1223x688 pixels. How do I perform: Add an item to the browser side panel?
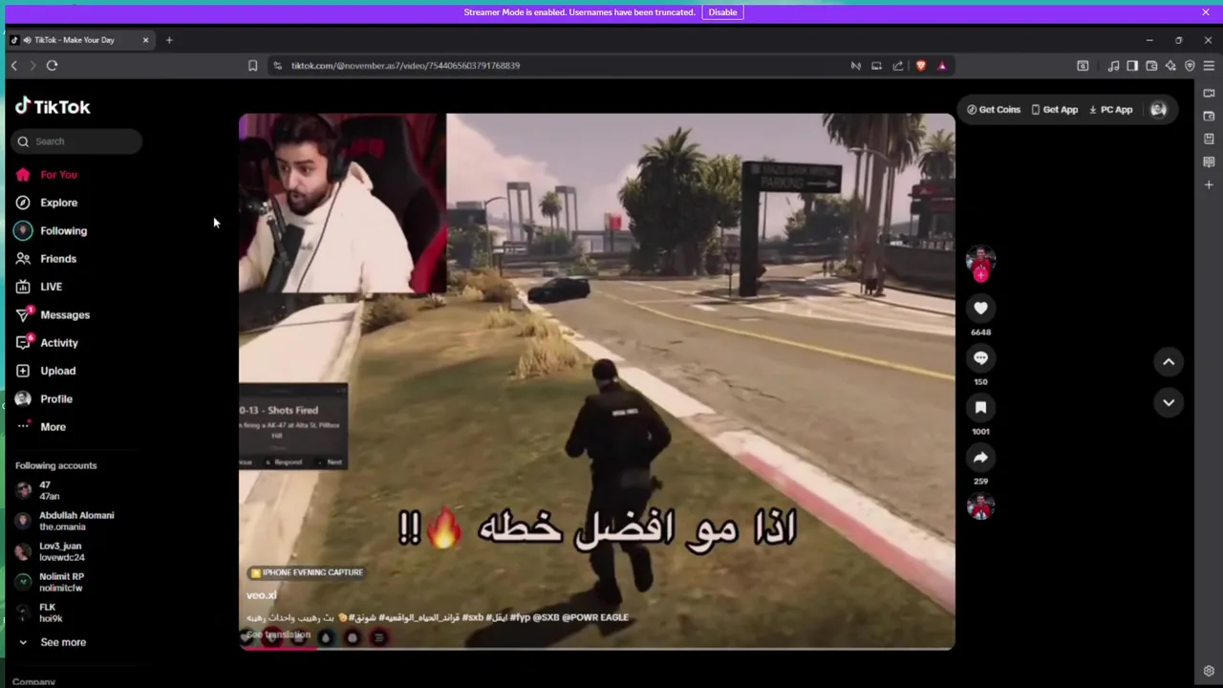point(1209,185)
